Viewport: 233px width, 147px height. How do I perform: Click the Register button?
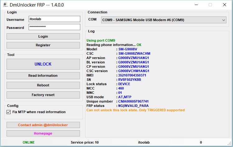[x=43, y=45]
